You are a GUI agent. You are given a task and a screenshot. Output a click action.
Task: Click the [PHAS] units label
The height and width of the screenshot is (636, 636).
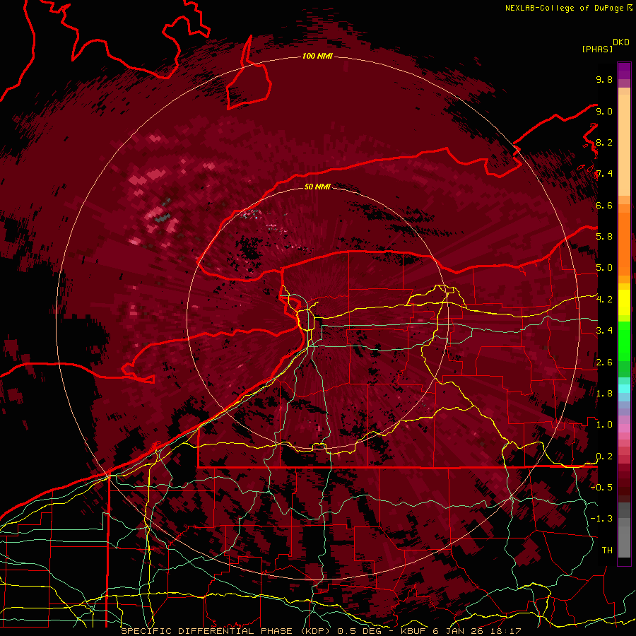[x=597, y=49]
